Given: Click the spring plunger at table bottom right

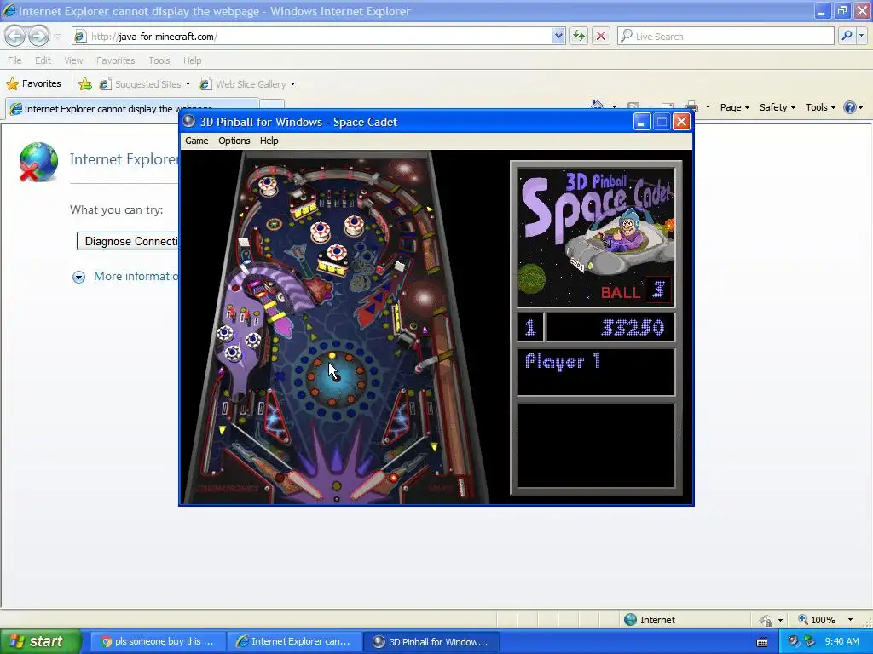Looking at the screenshot, I should click(461, 487).
